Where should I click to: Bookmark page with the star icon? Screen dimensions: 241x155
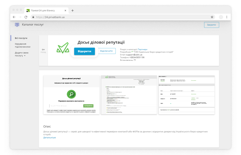pyautogui.click(x=212, y=17)
